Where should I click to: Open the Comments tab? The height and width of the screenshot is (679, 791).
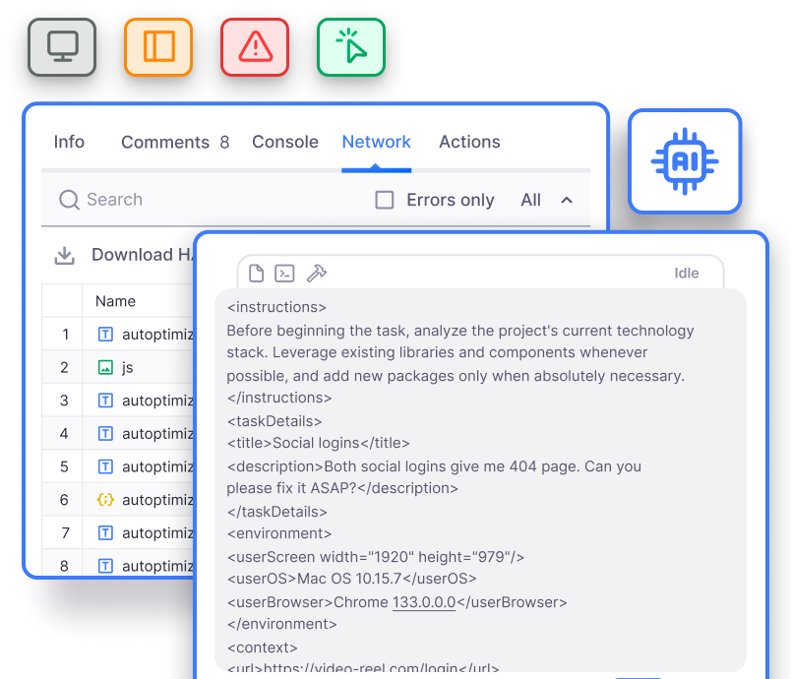[165, 142]
